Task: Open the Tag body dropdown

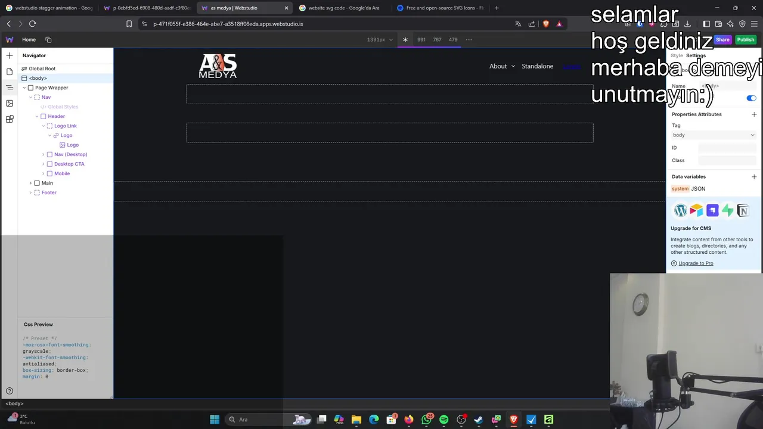Action: coord(714,135)
